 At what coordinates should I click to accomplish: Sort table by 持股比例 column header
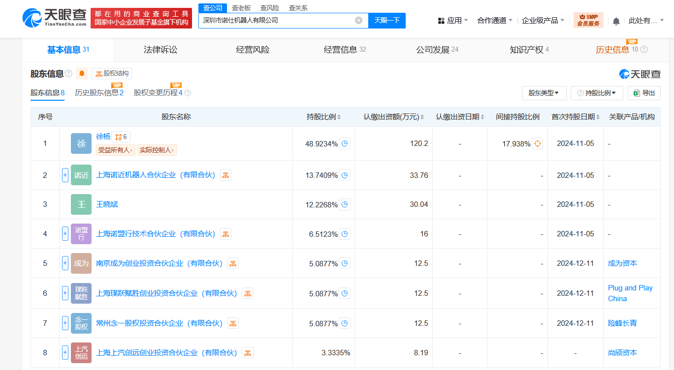click(323, 117)
